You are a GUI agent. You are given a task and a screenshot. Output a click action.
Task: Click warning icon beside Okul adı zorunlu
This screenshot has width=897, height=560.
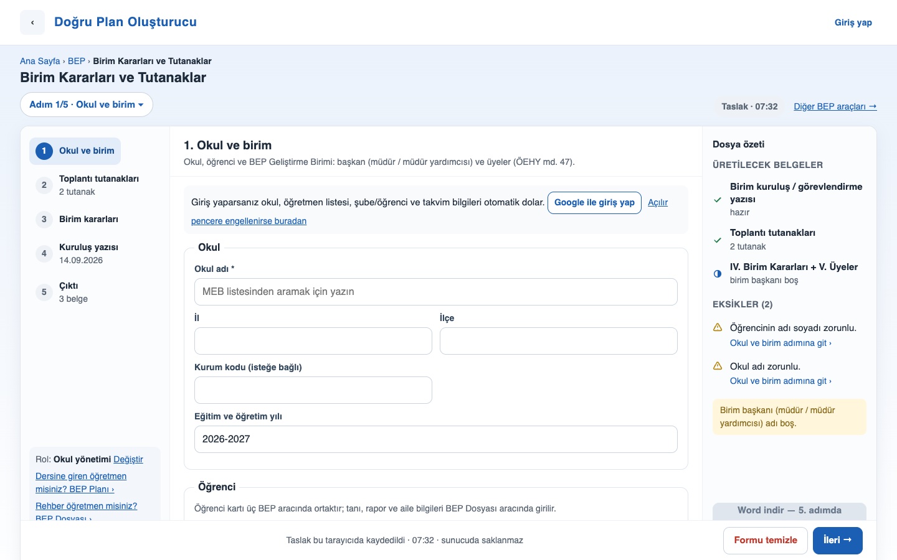718,366
